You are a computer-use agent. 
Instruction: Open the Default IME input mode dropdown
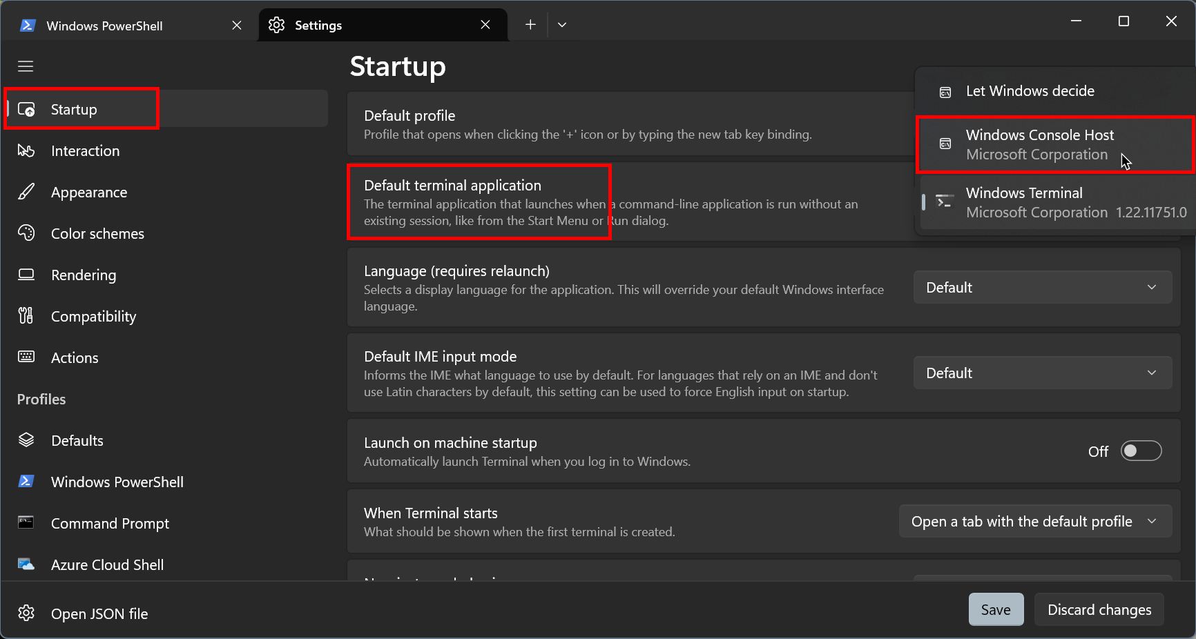coord(1043,373)
